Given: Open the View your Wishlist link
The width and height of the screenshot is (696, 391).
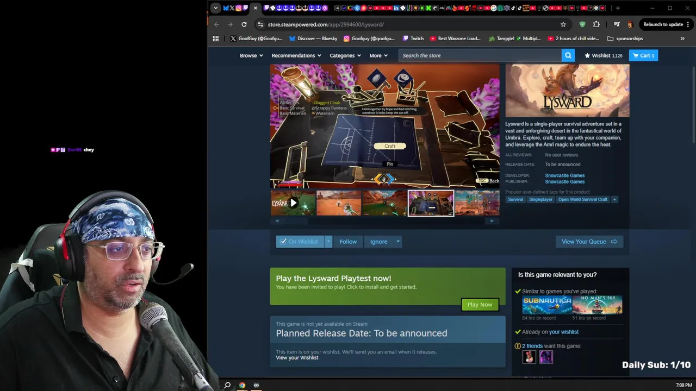Looking at the screenshot, I should (x=297, y=357).
